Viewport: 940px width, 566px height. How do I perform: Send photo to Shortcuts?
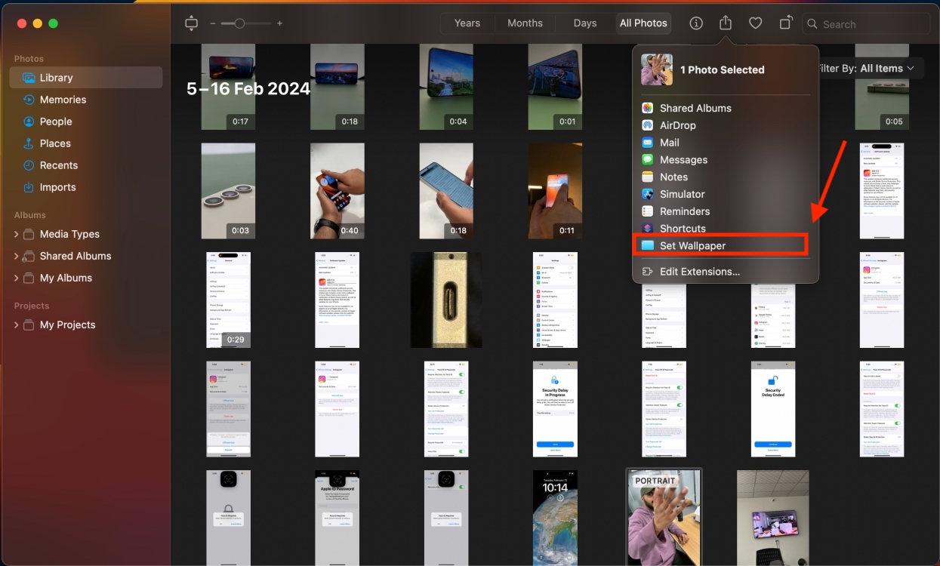pyautogui.click(x=680, y=228)
